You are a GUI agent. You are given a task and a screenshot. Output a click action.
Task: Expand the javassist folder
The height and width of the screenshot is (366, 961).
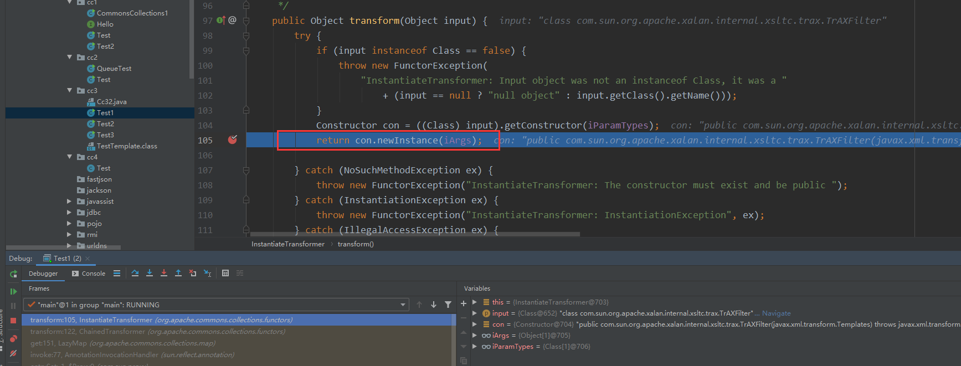(x=70, y=202)
